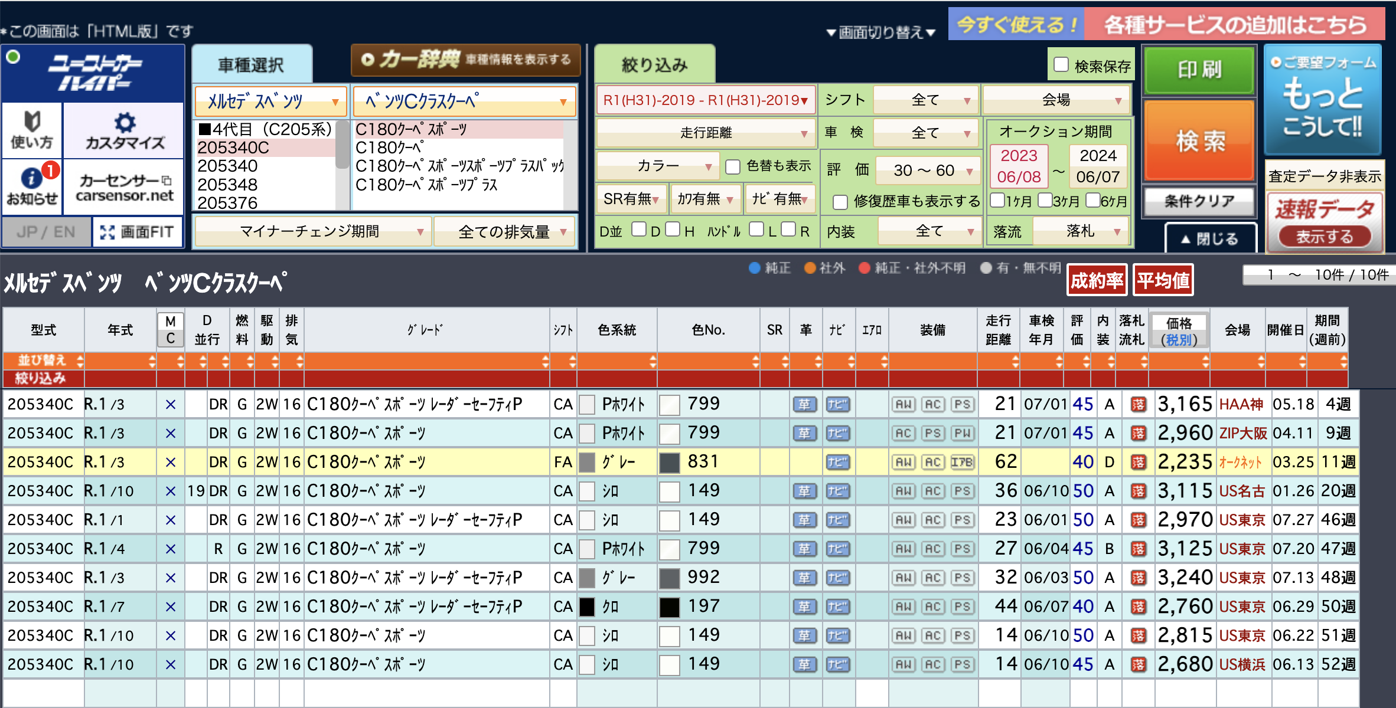Click the 条件クリア button

click(x=1199, y=202)
